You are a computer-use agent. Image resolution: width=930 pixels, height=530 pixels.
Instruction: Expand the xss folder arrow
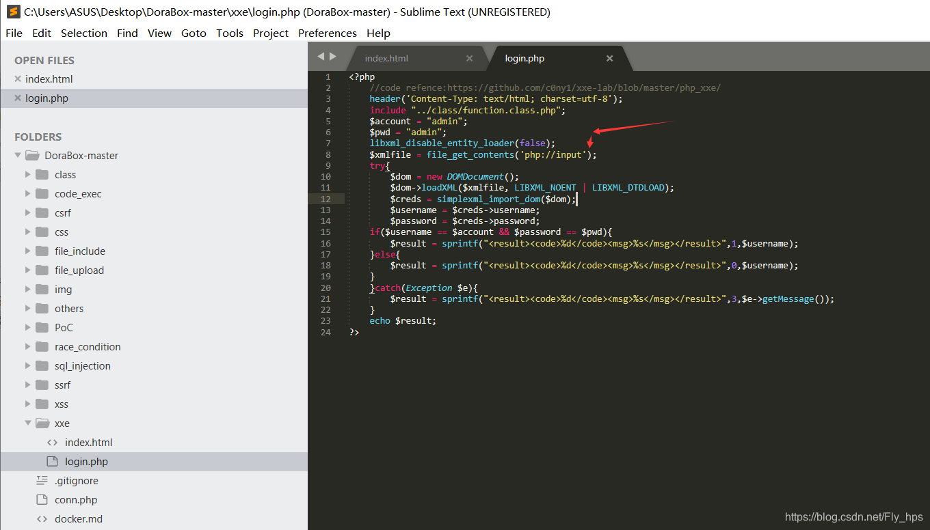pyautogui.click(x=28, y=404)
